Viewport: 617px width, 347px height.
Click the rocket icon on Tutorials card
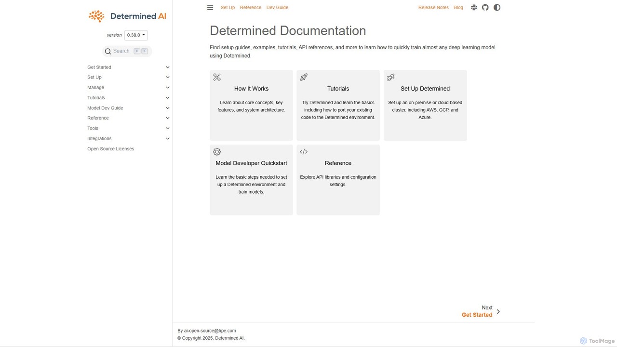304,77
